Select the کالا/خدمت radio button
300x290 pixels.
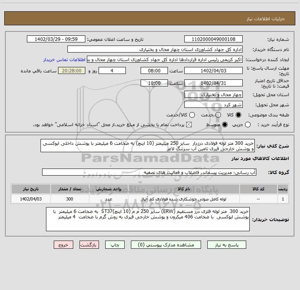pos(192,115)
